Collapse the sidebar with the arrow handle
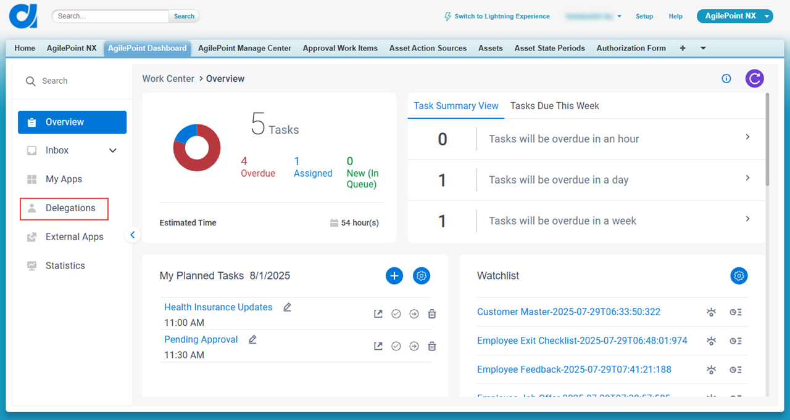Screen dimensions: 790x420 (x=133, y=235)
